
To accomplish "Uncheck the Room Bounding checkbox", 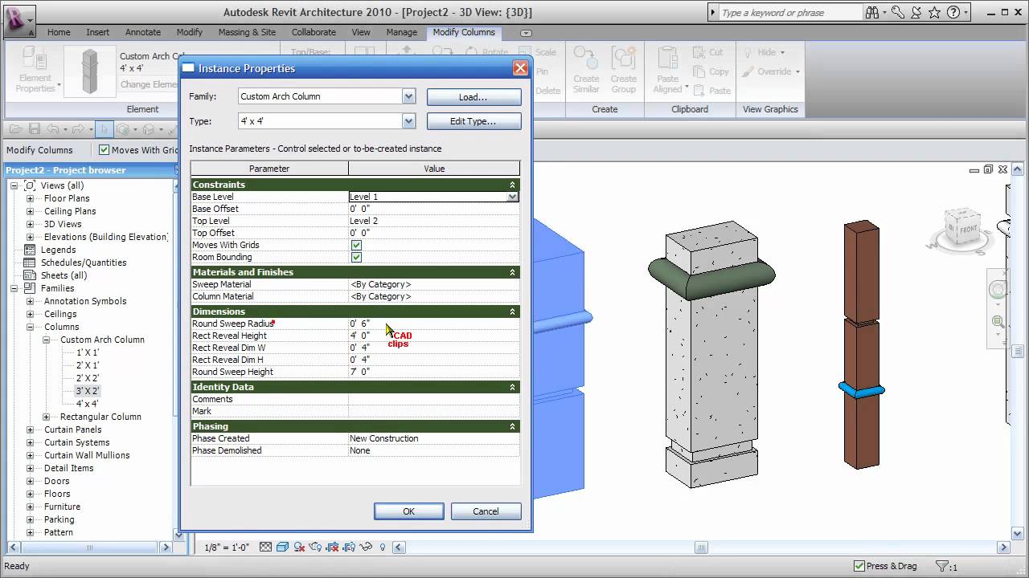I will [x=356, y=257].
